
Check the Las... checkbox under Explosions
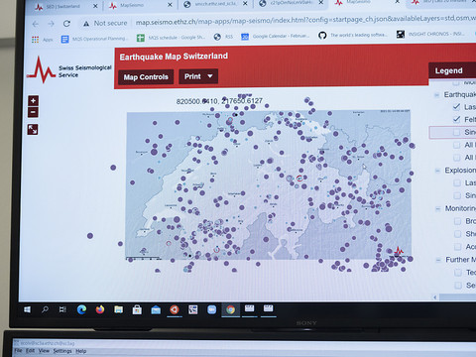(x=457, y=182)
